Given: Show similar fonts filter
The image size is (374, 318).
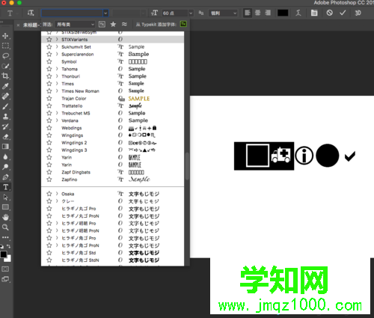Looking at the screenshot, I should click(124, 24).
